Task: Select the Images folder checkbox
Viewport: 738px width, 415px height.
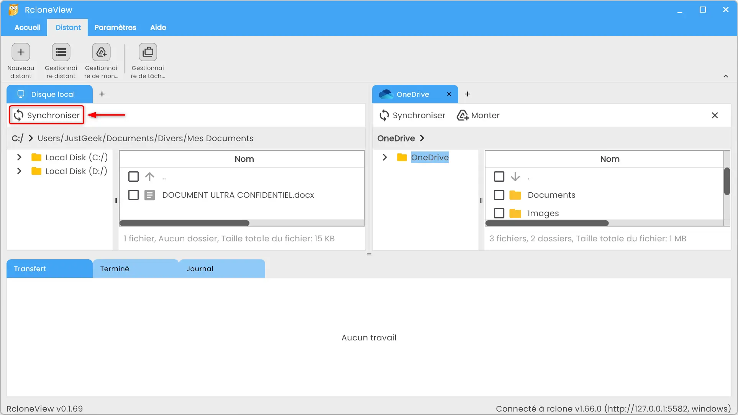Action: click(499, 213)
